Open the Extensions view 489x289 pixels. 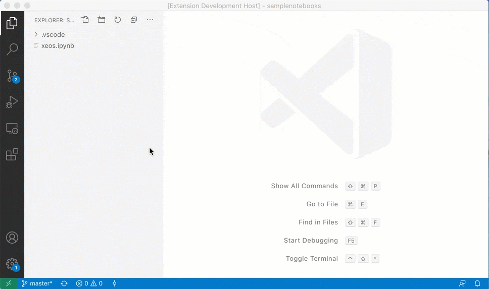click(12, 154)
